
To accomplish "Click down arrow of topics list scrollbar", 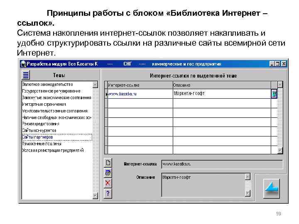I will point(95,196).
